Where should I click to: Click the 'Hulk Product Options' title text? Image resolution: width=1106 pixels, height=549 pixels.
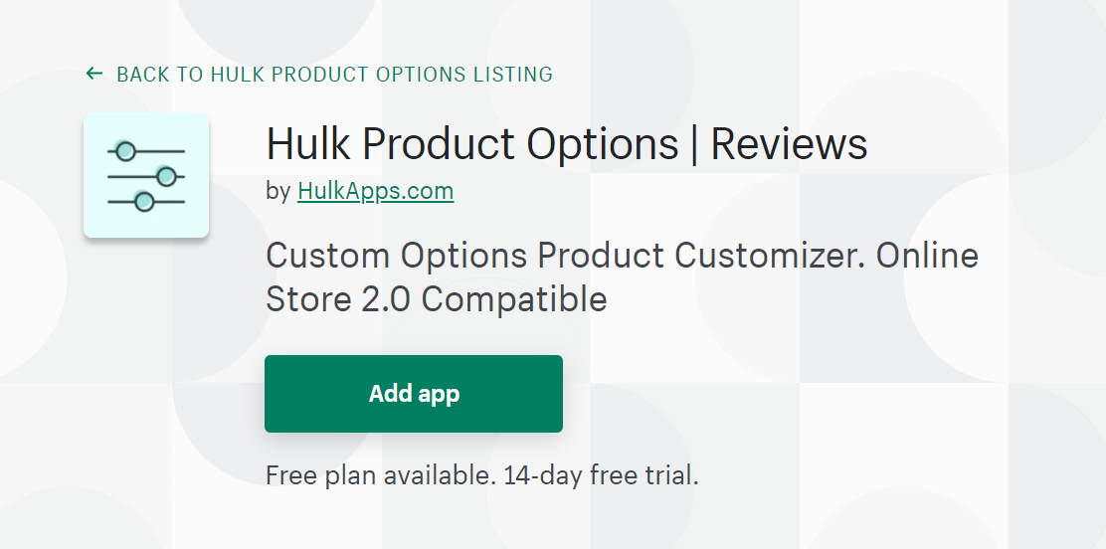[471, 143]
